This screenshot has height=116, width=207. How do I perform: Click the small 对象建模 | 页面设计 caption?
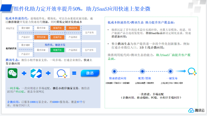pos(118,83)
